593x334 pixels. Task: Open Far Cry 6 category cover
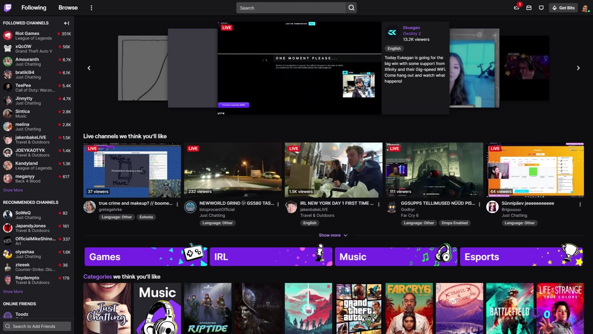coord(409,308)
